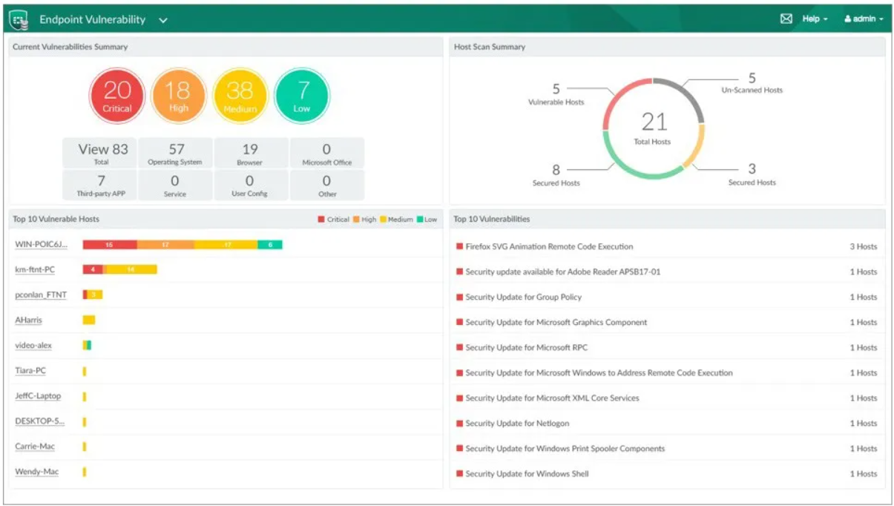Image resolution: width=894 pixels, height=506 pixels.
Task: Click the red Critical vulnerabilities circle
Action: point(116,96)
